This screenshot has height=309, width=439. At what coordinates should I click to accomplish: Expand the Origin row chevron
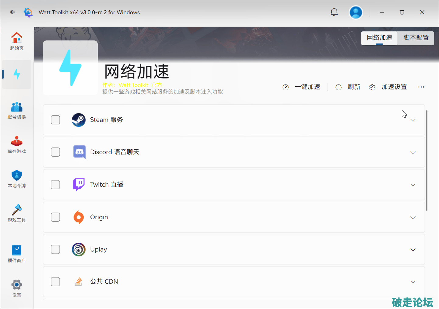point(413,217)
